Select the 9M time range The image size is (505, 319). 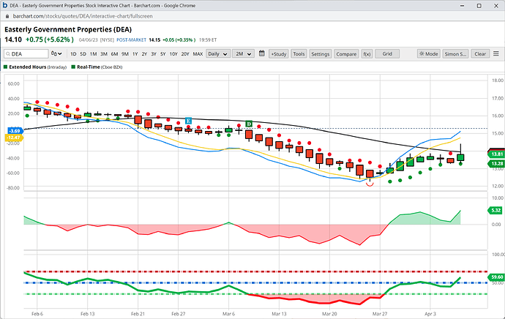pos(125,53)
